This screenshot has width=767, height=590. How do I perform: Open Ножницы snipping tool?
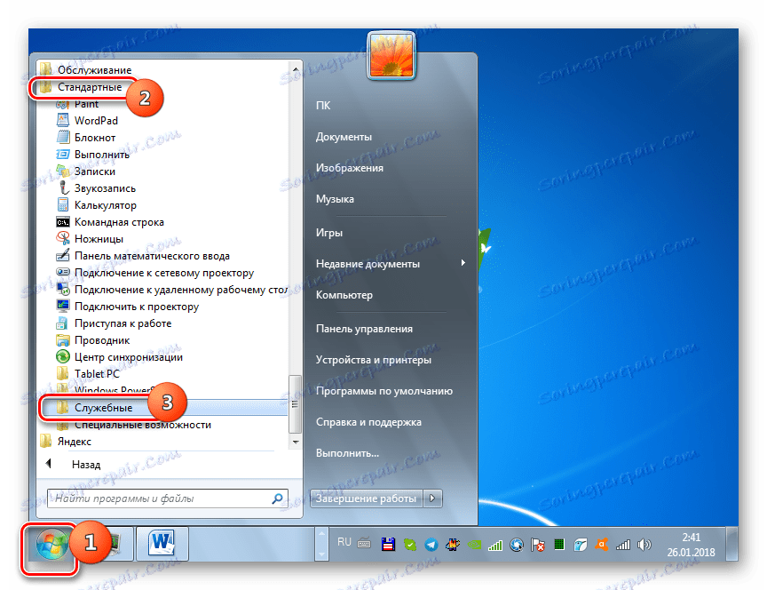pos(99,239)
